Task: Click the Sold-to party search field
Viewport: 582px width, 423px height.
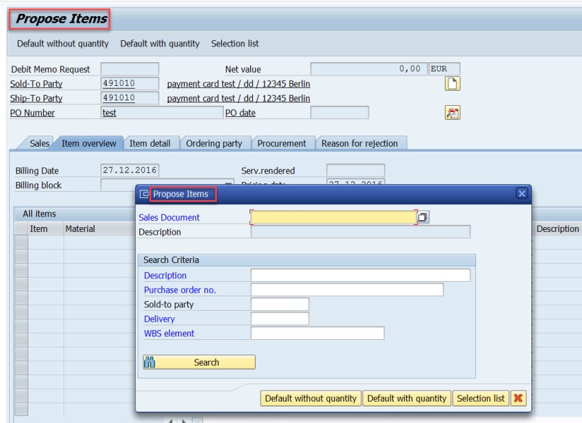Action: coord(280,305)
